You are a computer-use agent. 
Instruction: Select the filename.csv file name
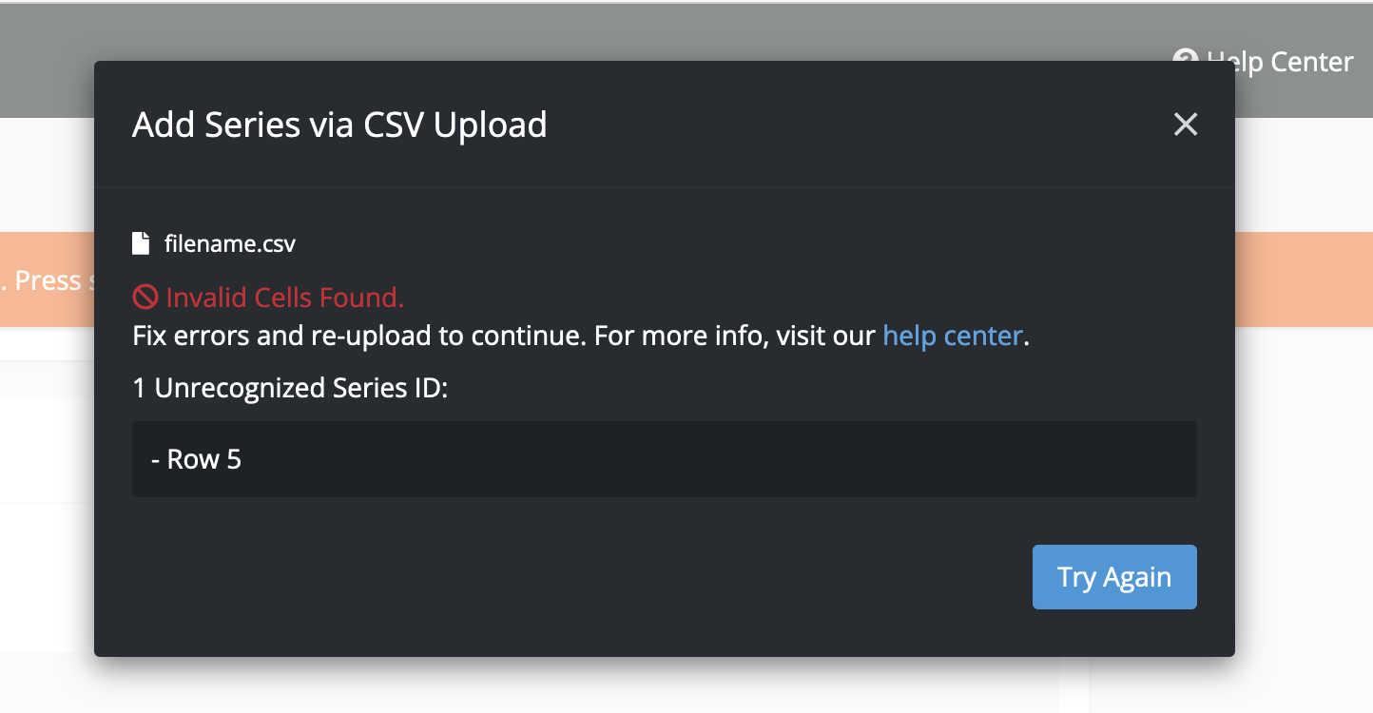click(230, 244)
